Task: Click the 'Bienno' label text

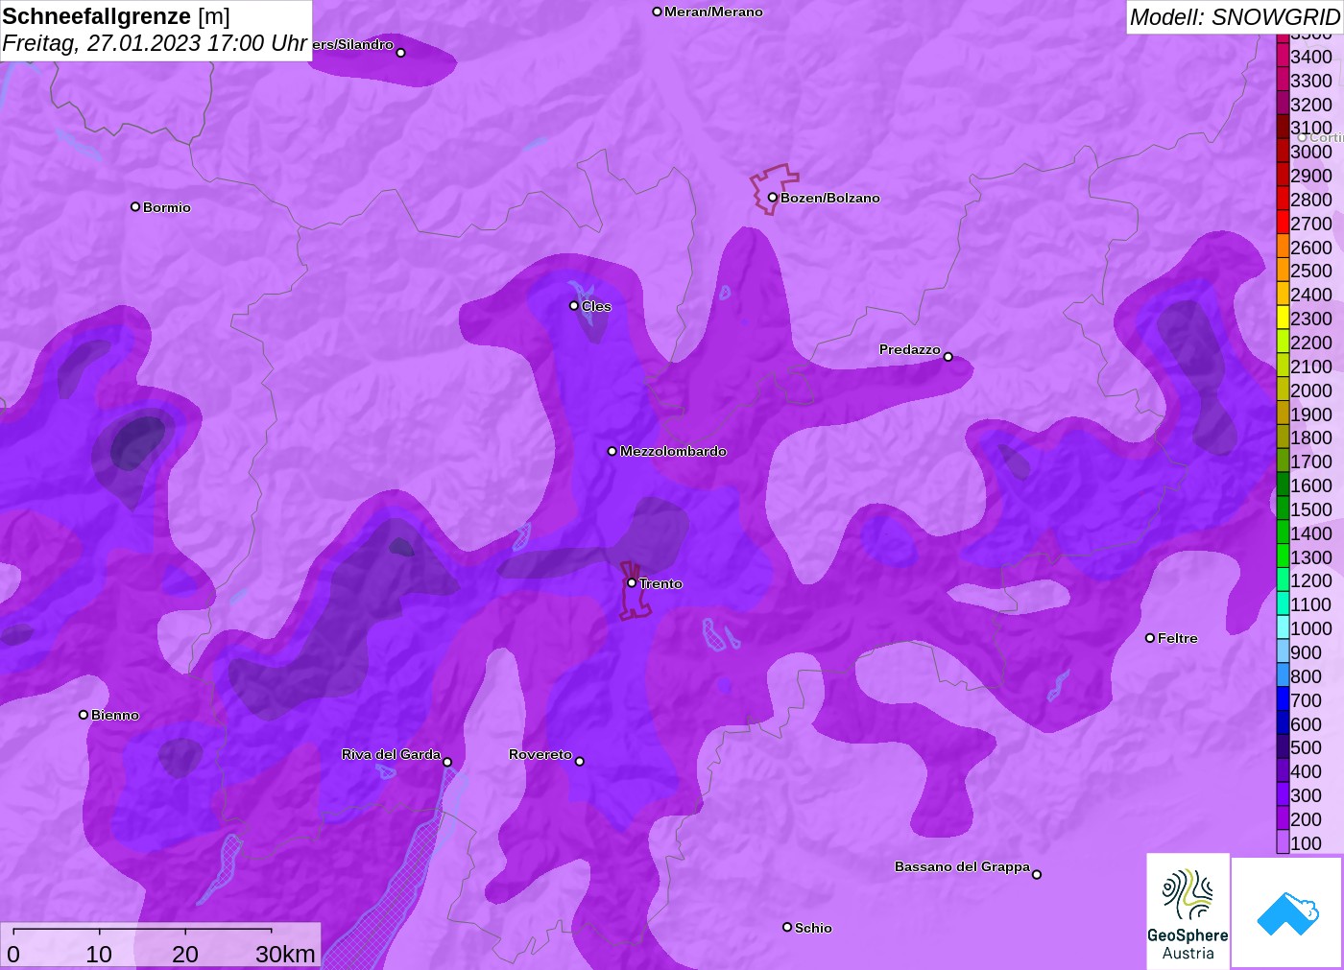Action: (115, 715)
